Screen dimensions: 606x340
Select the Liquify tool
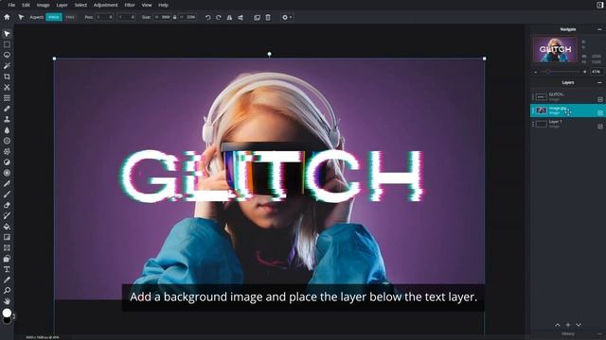(7, 98)
